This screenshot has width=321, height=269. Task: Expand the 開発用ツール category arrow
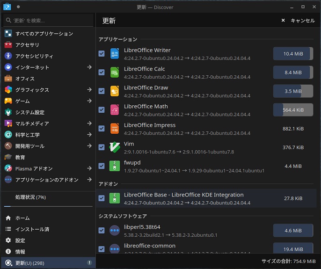pyautogui.click(x=89, y=146)
